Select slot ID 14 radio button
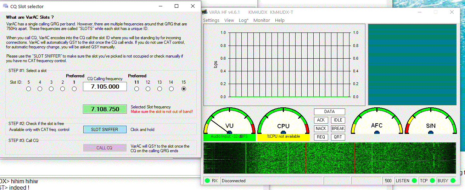The height and width of the screenshot is (190, 465). [171, 89]
